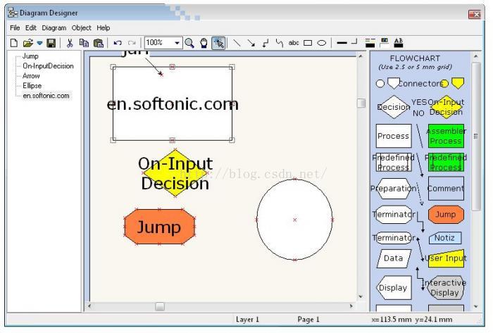The width and height of the screenshot is (493, 333).
Task: Click the canvas horizontal scrollbar thumb
Action: point(160,306)
